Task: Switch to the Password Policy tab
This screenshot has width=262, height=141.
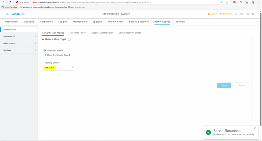Action: pos(78,33)
